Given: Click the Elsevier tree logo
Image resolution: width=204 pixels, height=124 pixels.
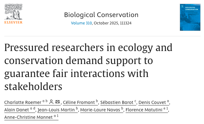Looking at the screenshot, I should coord(13,12).
